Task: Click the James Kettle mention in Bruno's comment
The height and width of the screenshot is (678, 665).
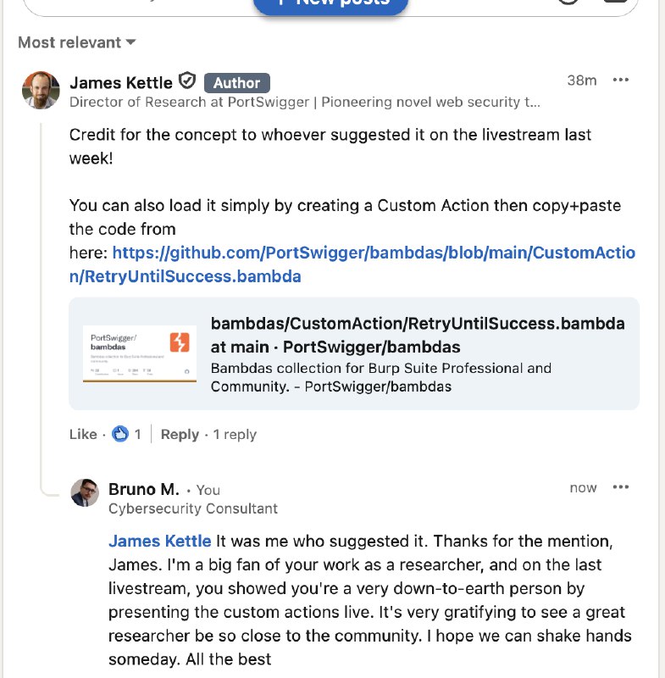Action: [x=159, y=541]
